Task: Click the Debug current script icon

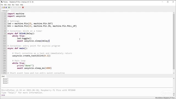Action: point(11,7)
